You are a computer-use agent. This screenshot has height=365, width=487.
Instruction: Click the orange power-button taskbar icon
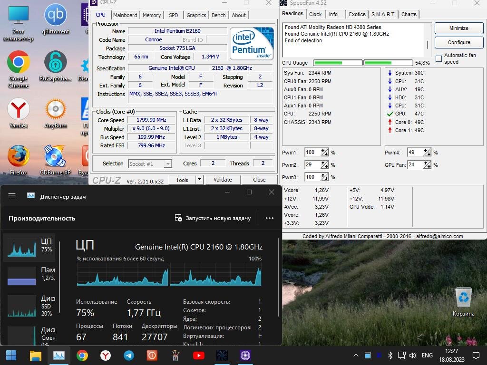[x=152, y=355]
